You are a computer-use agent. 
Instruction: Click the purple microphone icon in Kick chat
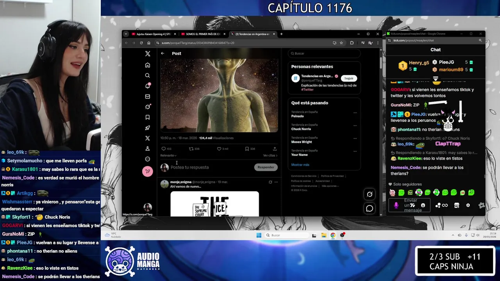coord(396,205)
